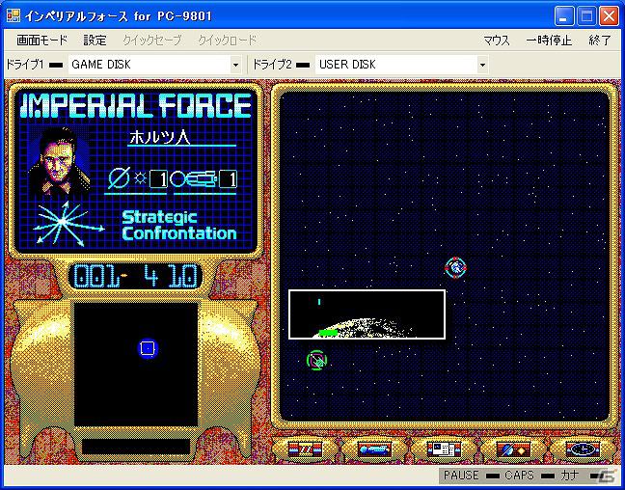625x490 pixels.
Task: Click the マウス menu item
Action: (x=497, y=41)
